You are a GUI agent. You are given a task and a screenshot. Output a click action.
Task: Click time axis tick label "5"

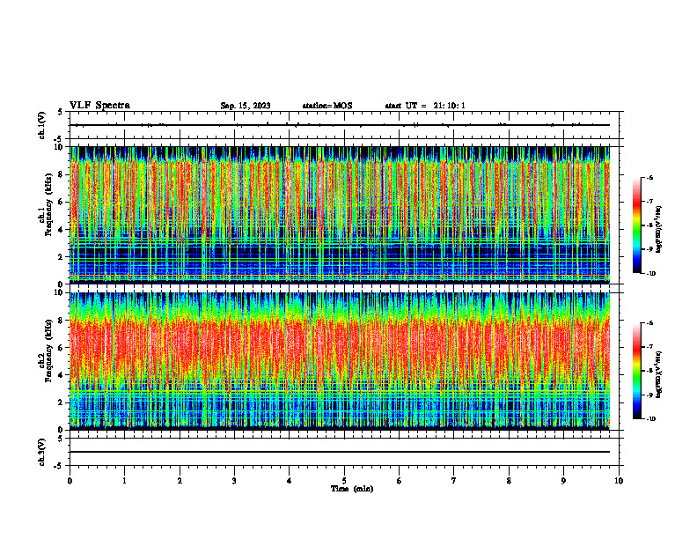(x=344, y=481)
